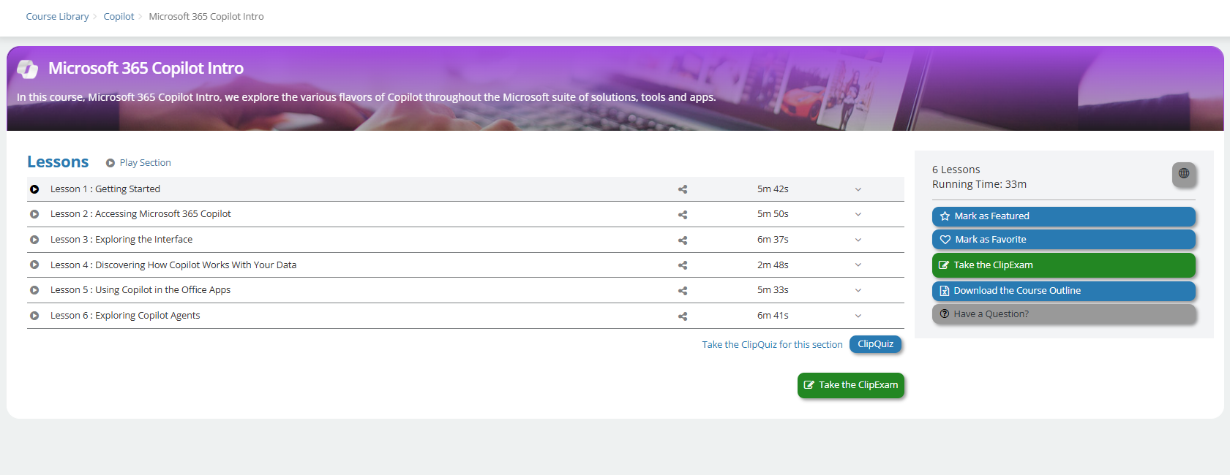Expand Lesson 1 details chevron
This screenshot has width=1230, height=475.
point(858,189)
